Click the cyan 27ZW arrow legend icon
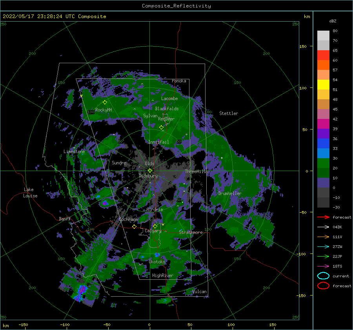Screen dimensions: 353x330 (323, 247)
